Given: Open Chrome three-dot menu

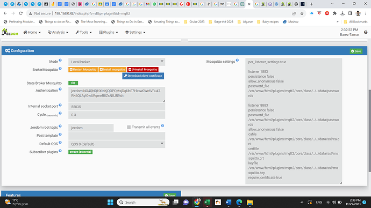Looking at the screenshot, I should [x=366, y=13].
